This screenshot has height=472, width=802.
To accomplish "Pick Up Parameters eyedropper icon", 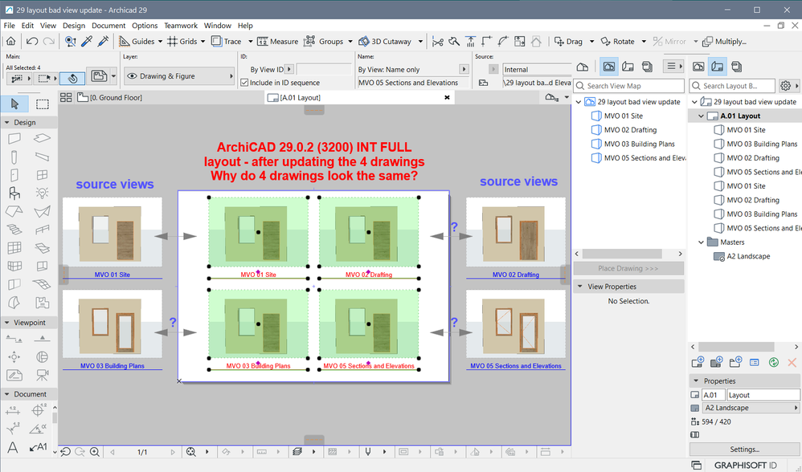I will coord(87,42).
